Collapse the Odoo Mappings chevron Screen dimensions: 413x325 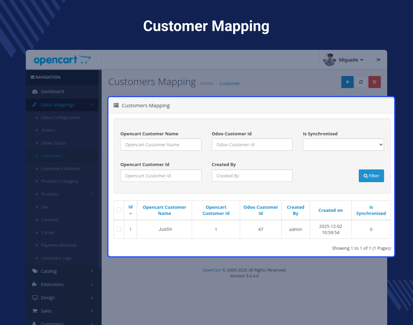pyautogui.click(x=92, y=105)
